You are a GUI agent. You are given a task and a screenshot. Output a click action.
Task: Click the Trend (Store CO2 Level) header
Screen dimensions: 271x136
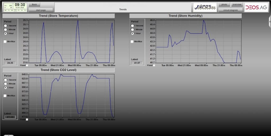[58, 70]
